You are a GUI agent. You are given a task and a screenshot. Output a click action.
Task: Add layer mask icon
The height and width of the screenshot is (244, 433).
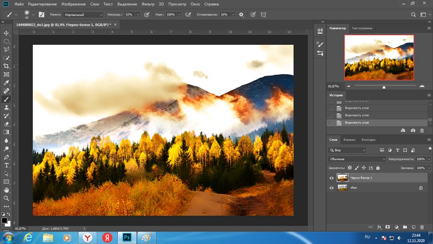click(388, 227)
